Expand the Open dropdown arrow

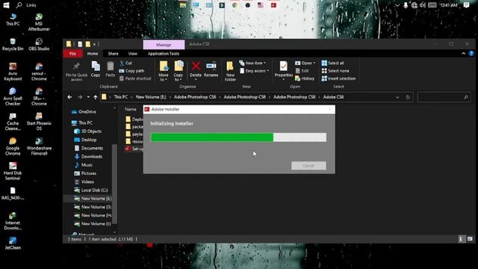coord(314,63)
